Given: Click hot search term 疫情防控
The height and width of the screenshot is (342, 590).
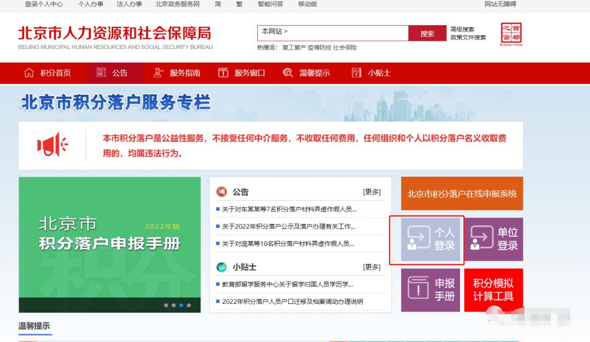Looking at the screenshot, I should tap(320, 48).
